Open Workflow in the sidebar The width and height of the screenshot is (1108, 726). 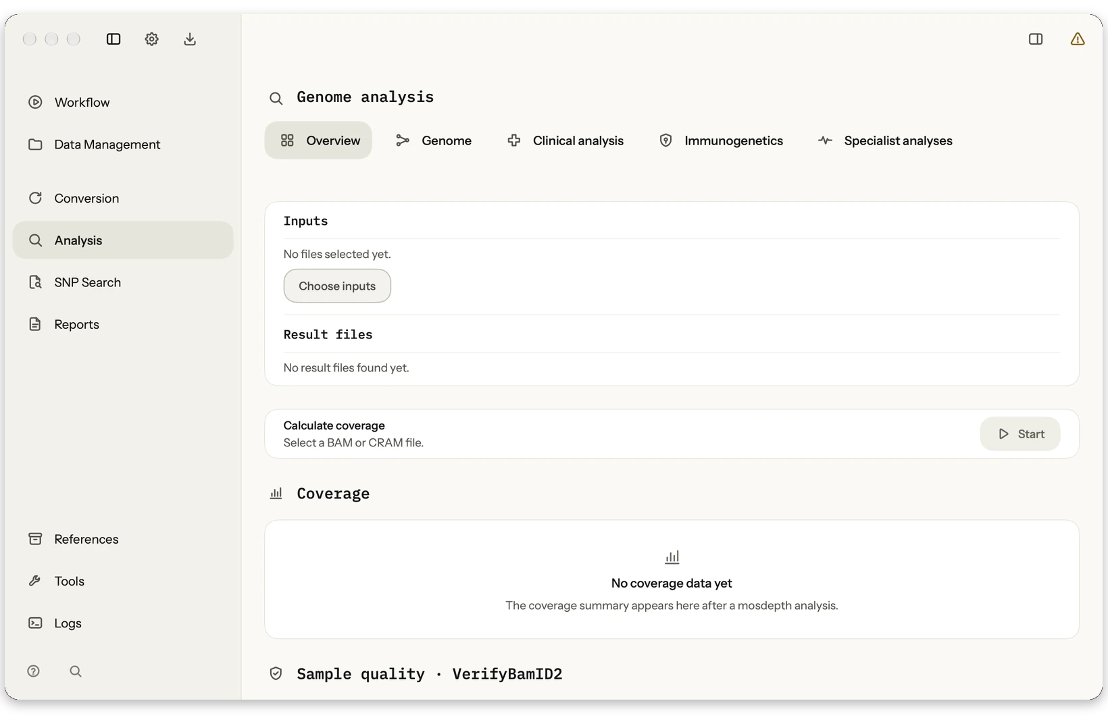click(123, 103)
